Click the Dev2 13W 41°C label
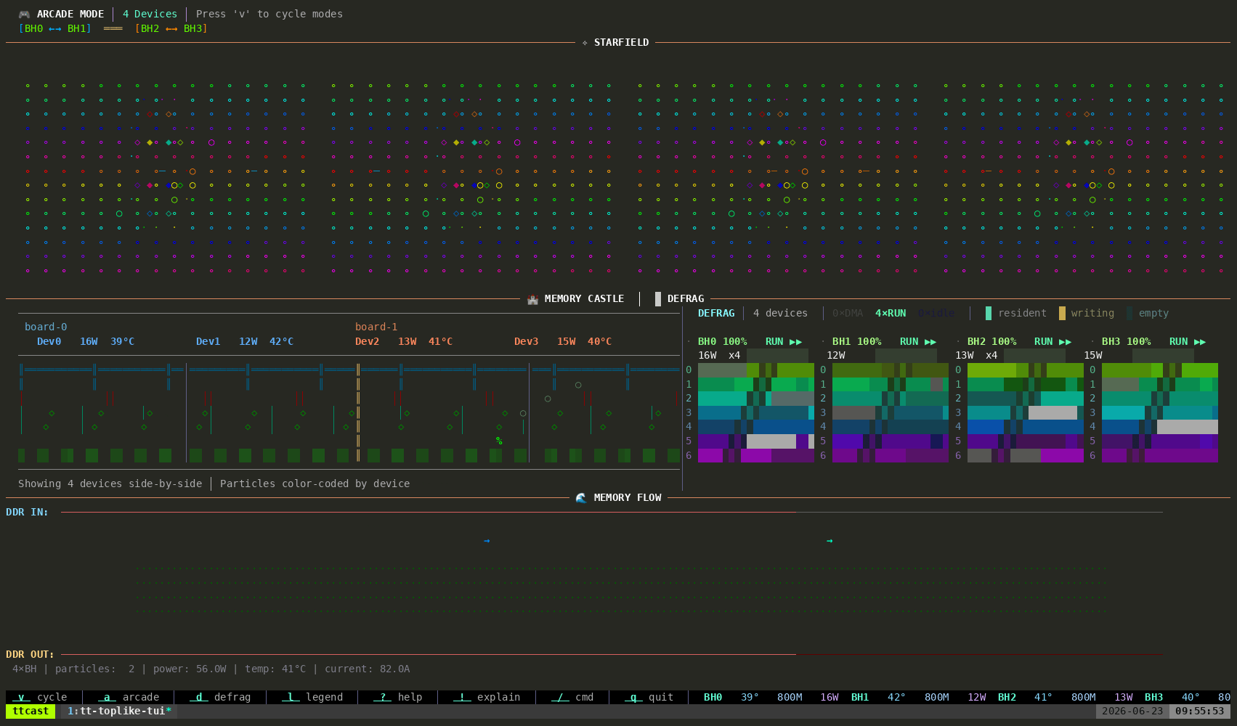 [x=404, y=342]
